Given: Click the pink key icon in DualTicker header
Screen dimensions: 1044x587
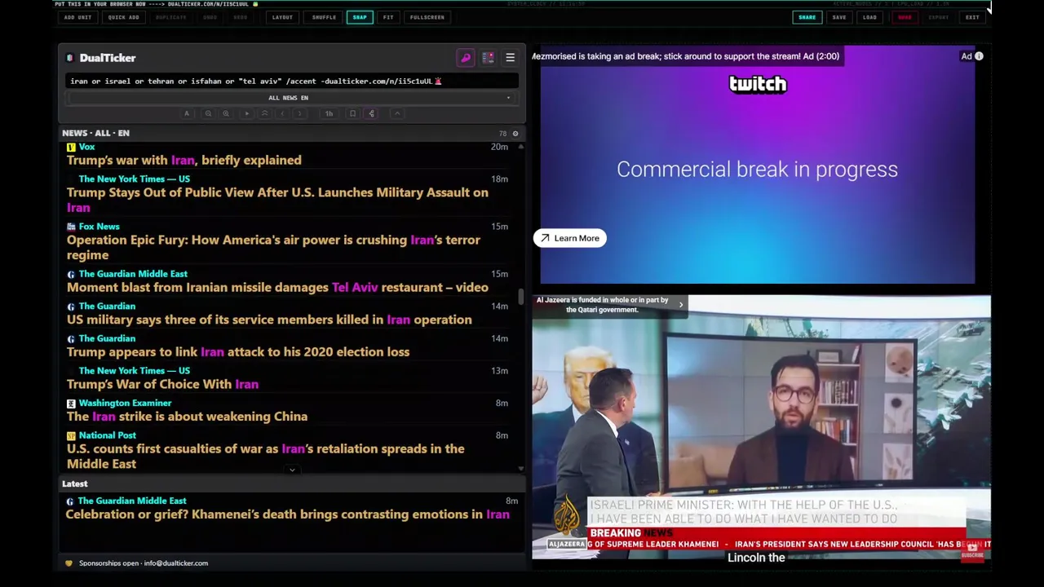Looking at the screenshot, I should (x=466, y=58).
